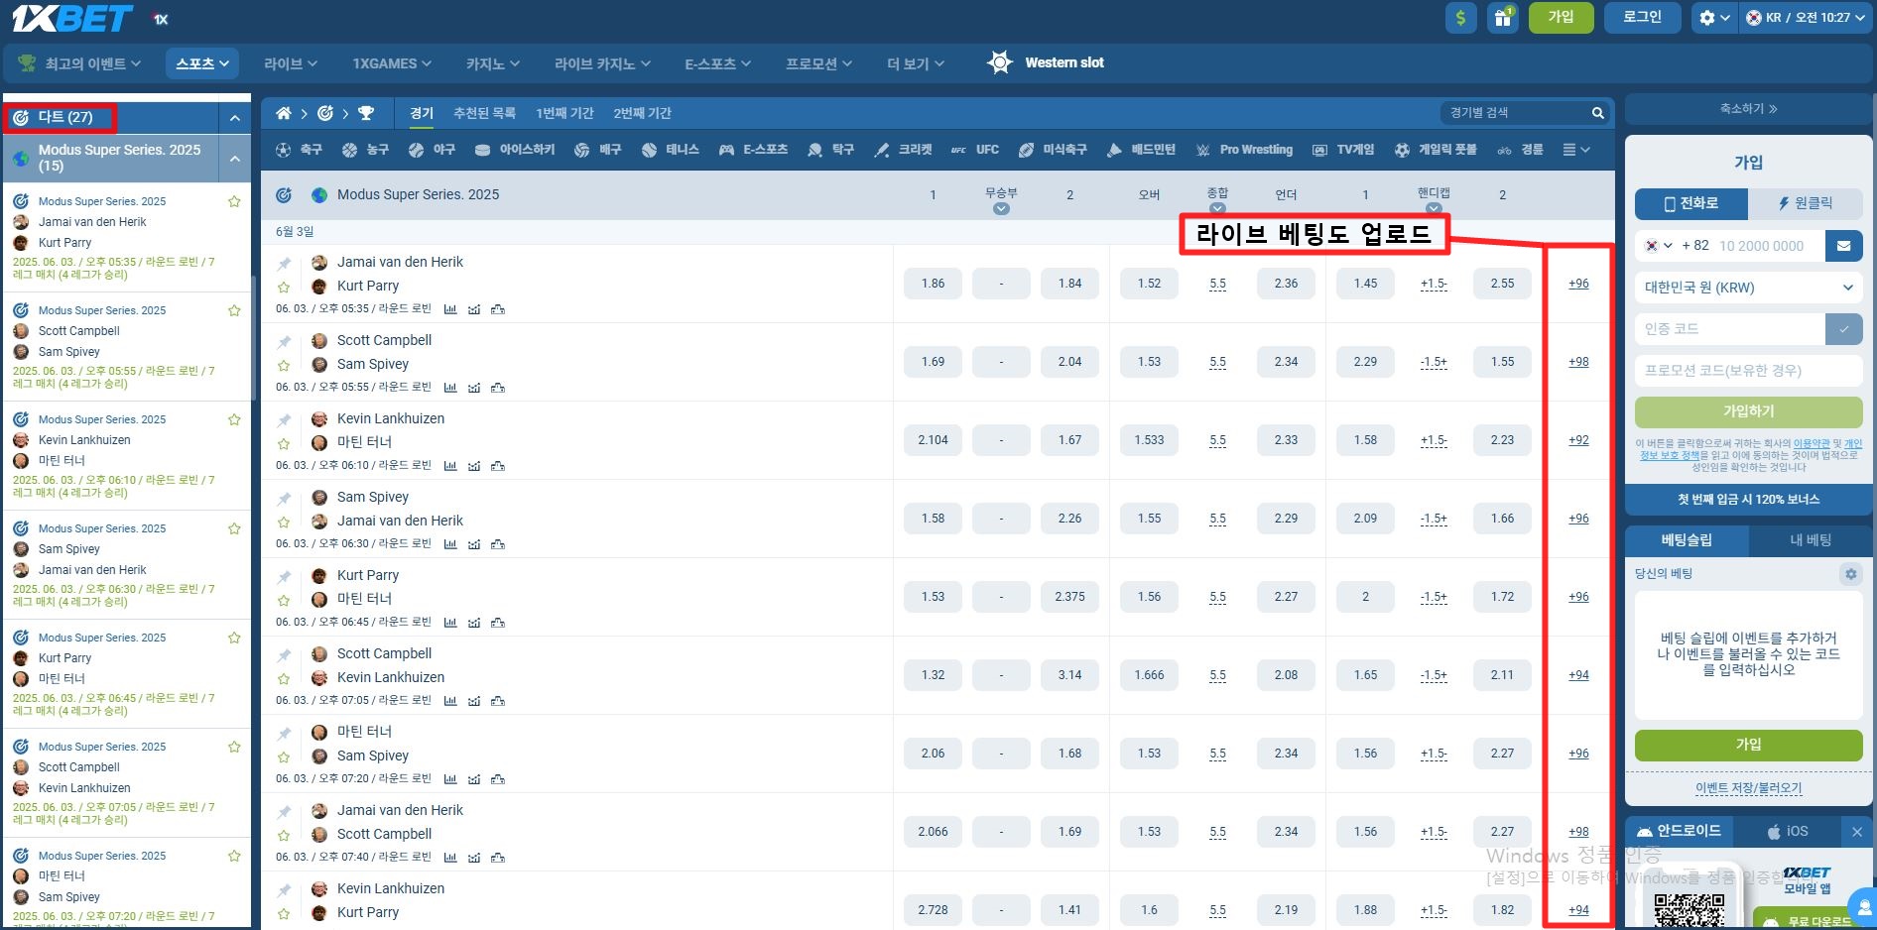The image size is (1877, 930).
Task: Click the 경기별 검색 search field
Action: pos(1513,113)
